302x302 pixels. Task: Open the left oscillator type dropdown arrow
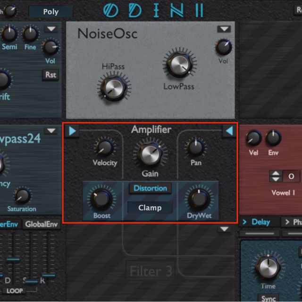pyautogui.click(x=51, y=29)
